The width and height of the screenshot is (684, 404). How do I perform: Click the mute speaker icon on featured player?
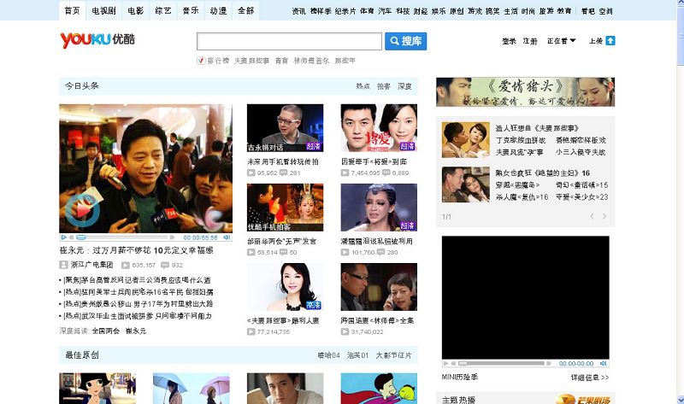point(227,237)
